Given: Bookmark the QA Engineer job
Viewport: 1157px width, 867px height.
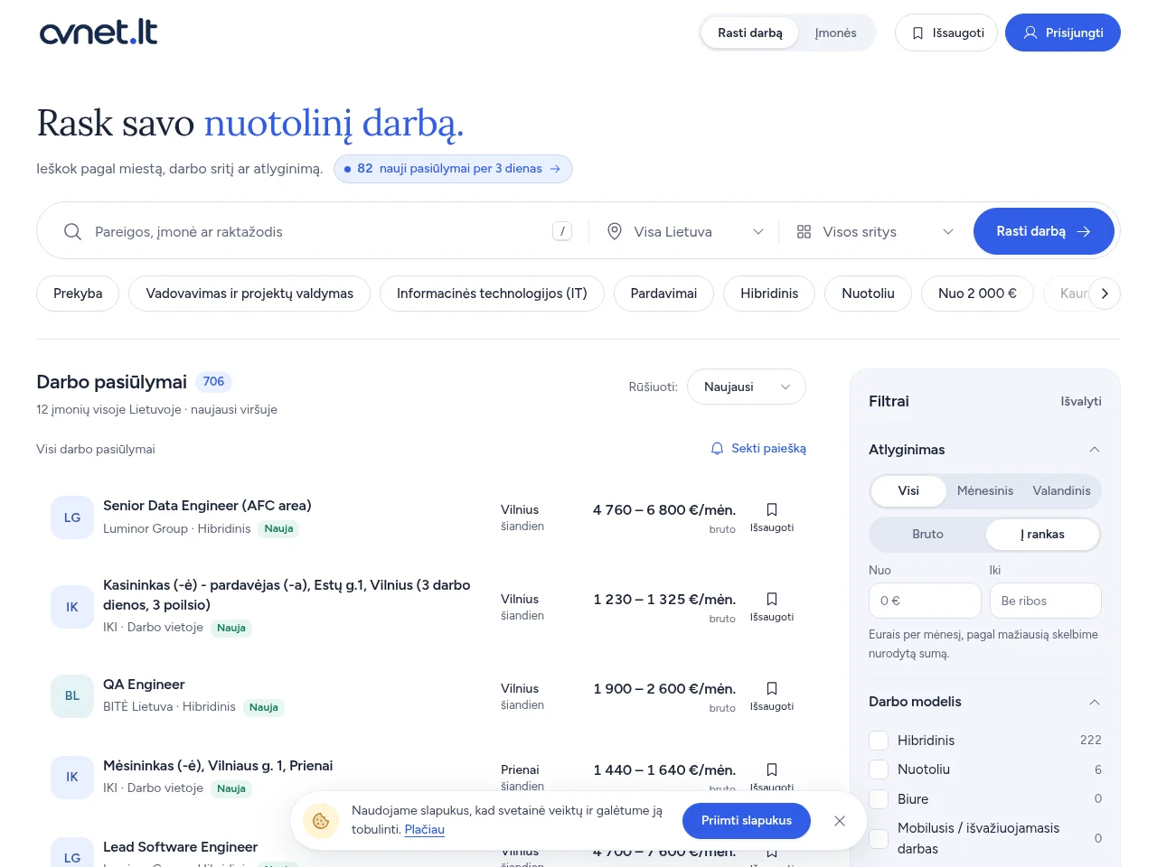Looking at the screenshot, I should coord(772,696).
